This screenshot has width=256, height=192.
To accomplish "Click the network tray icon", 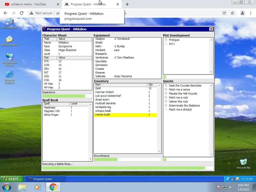I will (x=225, y=187).
